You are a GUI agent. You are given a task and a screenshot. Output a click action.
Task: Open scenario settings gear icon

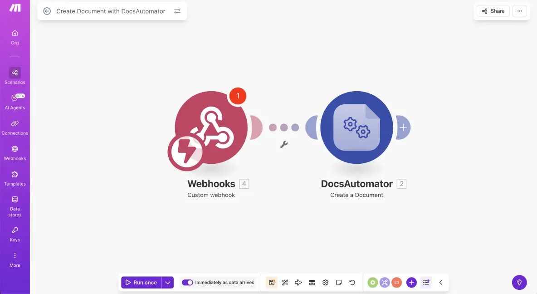click(x=325, y=283)
